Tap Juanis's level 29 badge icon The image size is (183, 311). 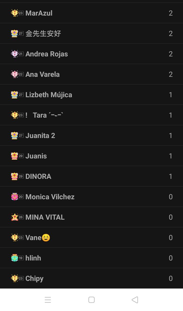coord(17,156)
